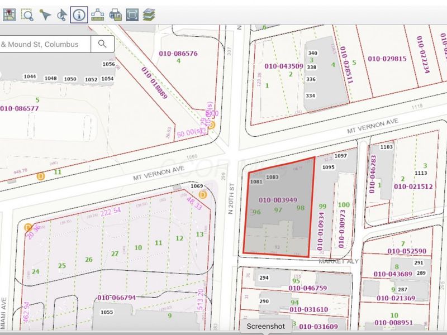Click address label 291

(x=419, y=262)
